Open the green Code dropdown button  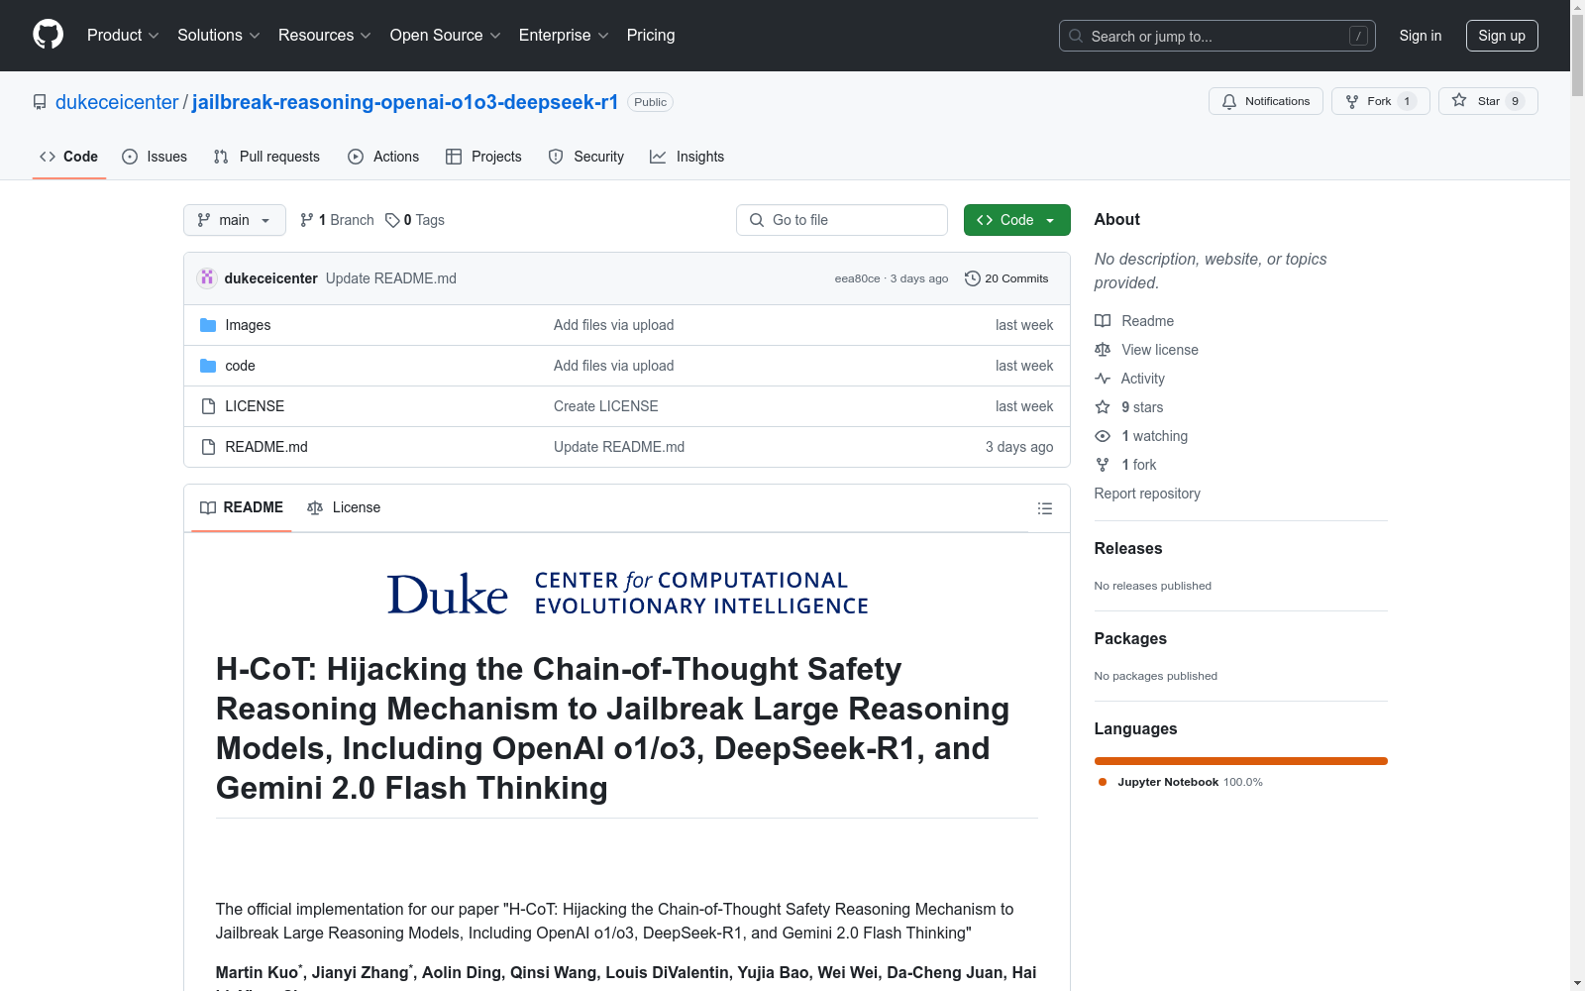pos(1017,220)
